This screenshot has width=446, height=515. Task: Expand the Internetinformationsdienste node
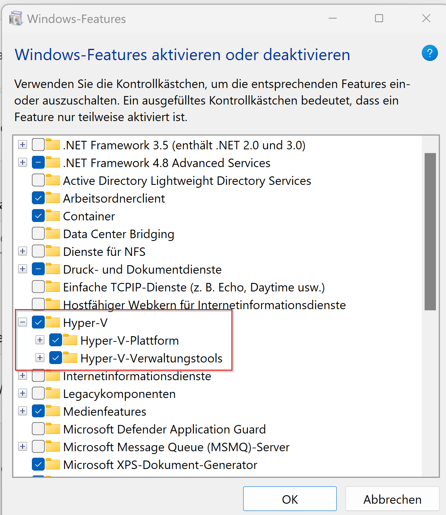click(x=23, y=375)
